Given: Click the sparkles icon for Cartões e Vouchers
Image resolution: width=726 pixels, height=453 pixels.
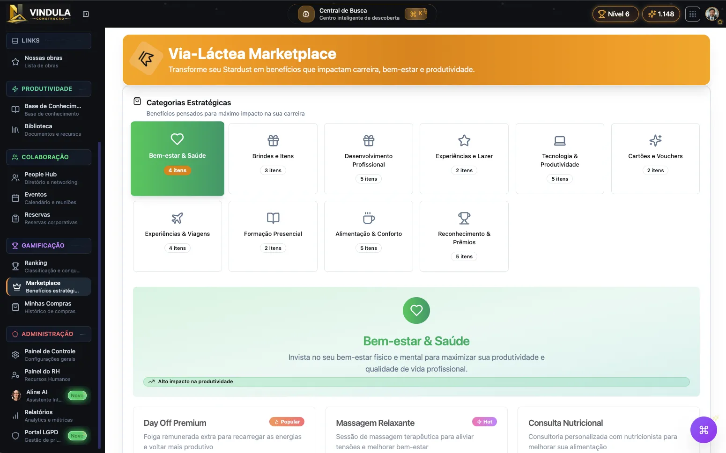Looking at the screenshot, I should pos(655,140).
